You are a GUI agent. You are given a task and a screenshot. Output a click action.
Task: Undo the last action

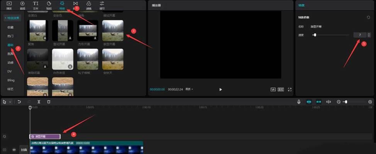[x=19, y=102]
